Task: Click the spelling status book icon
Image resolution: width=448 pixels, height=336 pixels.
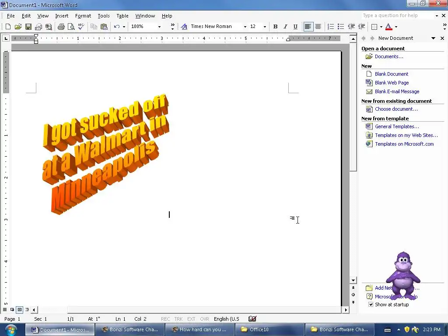Action: click(x=252, y=319)
